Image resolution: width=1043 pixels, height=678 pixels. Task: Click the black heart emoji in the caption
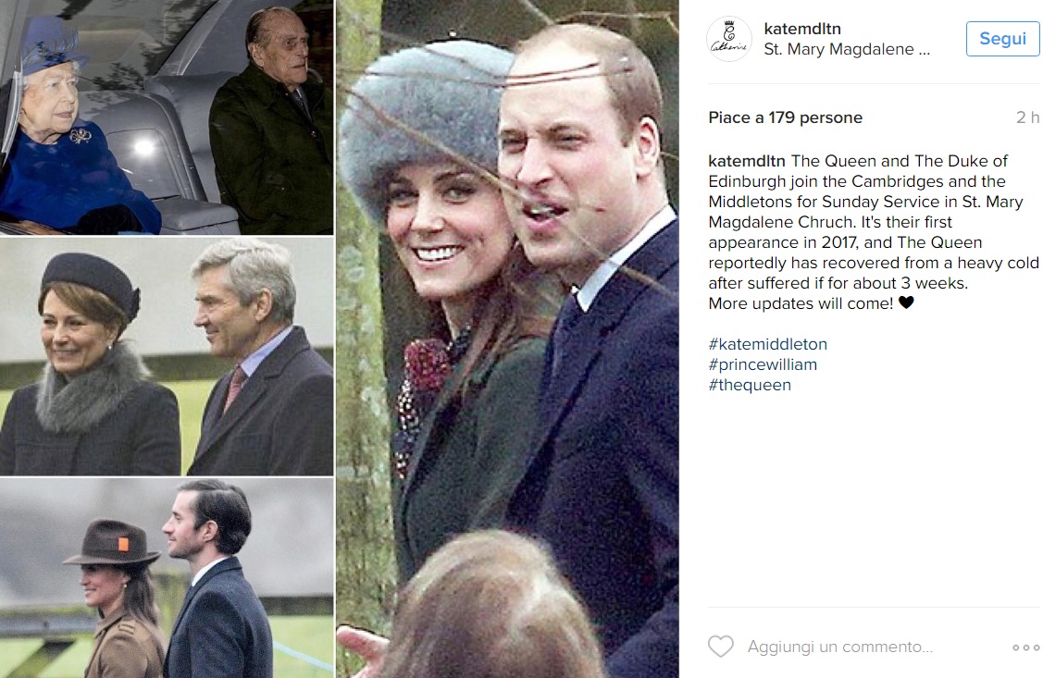point(906,302)
